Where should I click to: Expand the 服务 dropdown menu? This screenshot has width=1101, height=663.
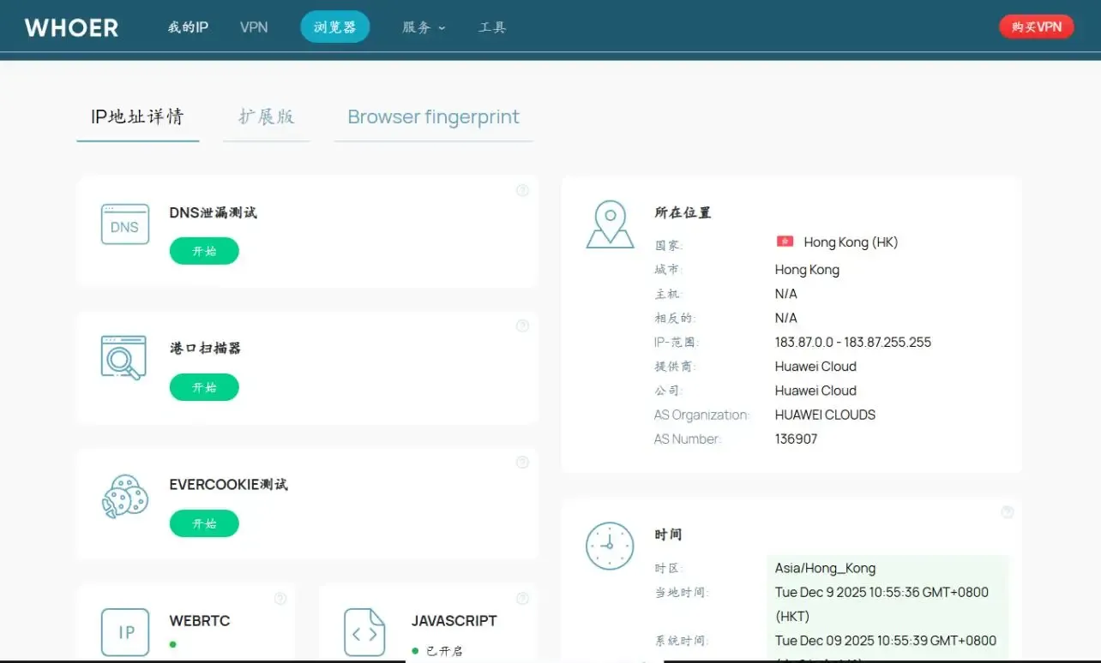tap(424, 27)
